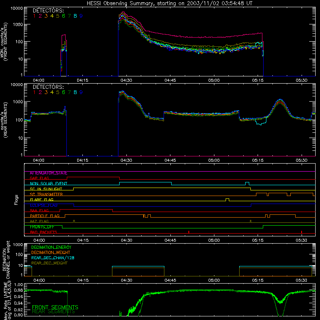
Task: Click detector 3 in front segments legend
Action: (x=46, y=16)
